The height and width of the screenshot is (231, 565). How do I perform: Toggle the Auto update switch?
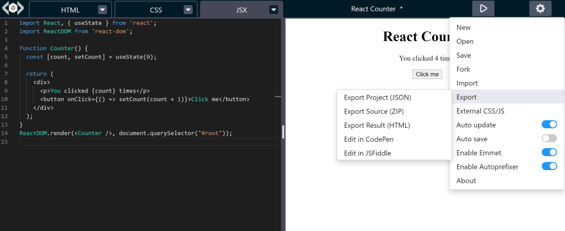pos(549,124)
